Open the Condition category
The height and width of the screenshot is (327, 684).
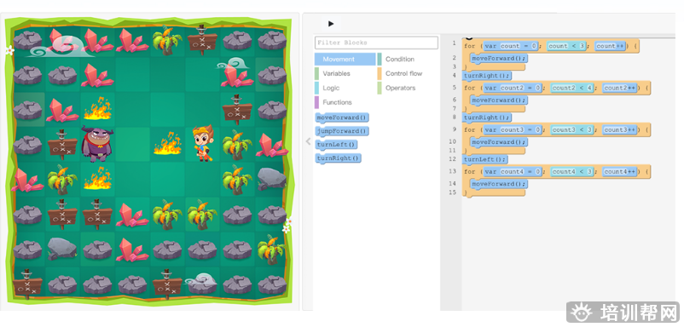[400, 60]
